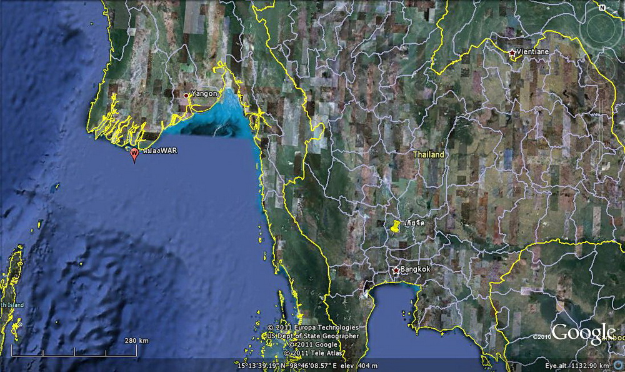The width and height of the screenshot is (625, 372).
Task: Click the Europa Technologies copyright text
Action: pyautogui.click(x=313, y=328)
